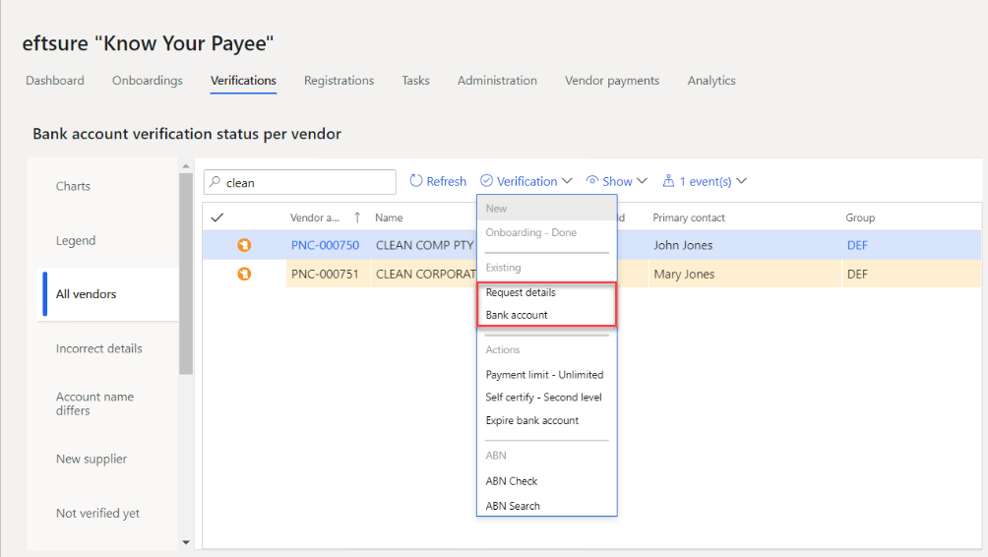The width and height of the screenshot is (988, 557).
Task: Switch to the Onboardings tab
Action: coord(148,81)
